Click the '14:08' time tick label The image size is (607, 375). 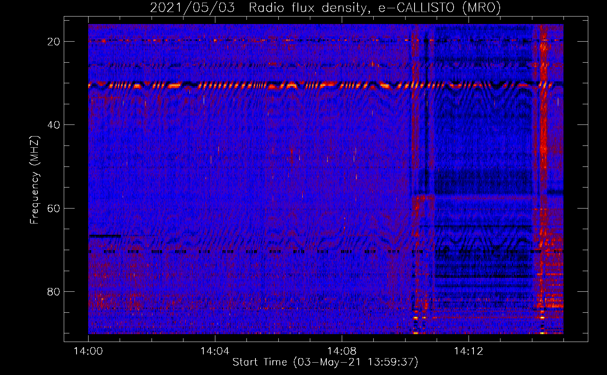point(342,351)
